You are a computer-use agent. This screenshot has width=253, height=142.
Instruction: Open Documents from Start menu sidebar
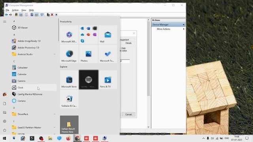pos(4,103)
